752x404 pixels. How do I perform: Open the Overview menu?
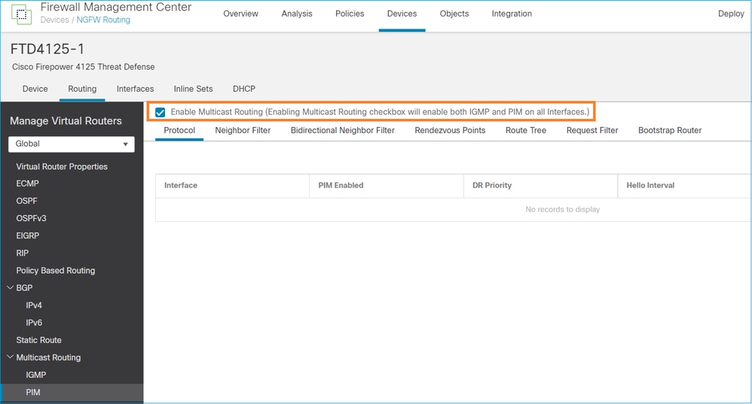pos(241,14)
